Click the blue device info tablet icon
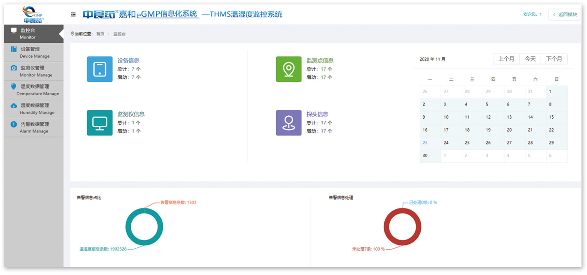The height and width of the screenshot is (275, 587). pyautogui.click(x=100, y=69)
